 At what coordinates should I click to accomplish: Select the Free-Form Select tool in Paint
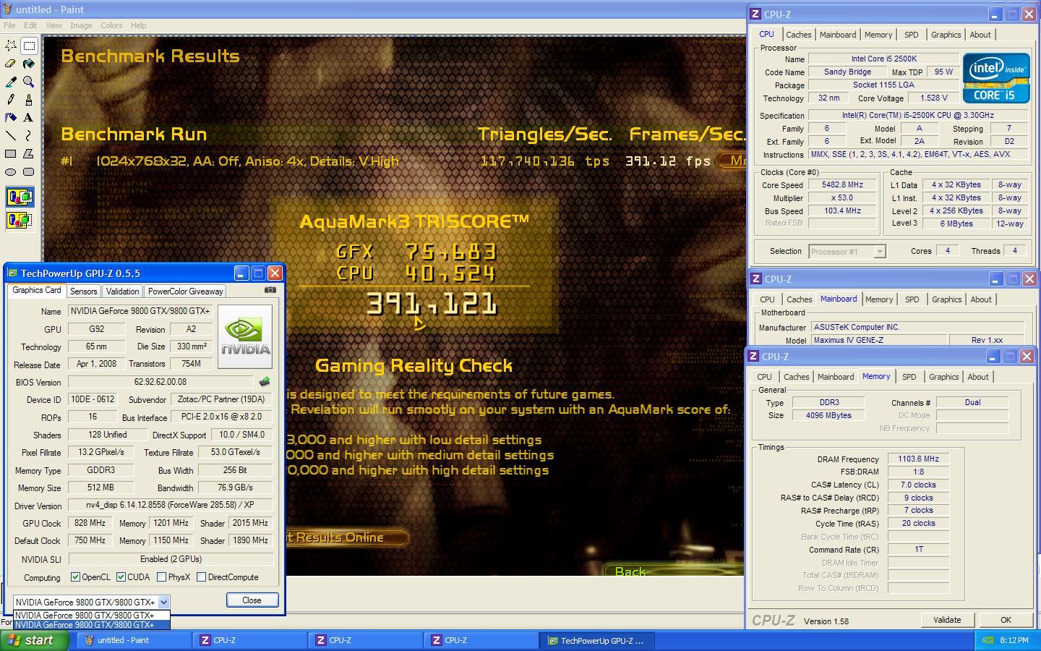pyautogui.click(x=11, y=46)
